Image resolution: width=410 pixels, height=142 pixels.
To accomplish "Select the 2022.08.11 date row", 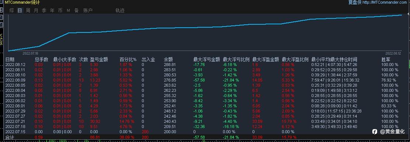I will 15,70.
